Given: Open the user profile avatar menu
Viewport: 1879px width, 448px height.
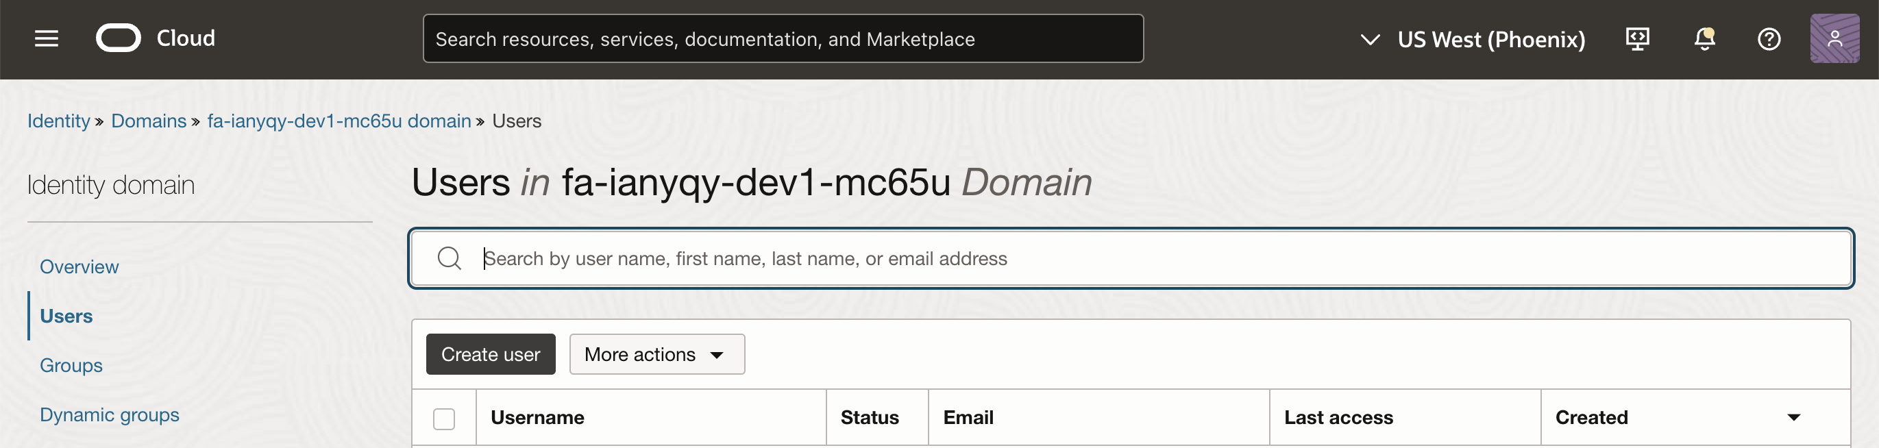Looking at the screenshot, I should [1834, 38].
